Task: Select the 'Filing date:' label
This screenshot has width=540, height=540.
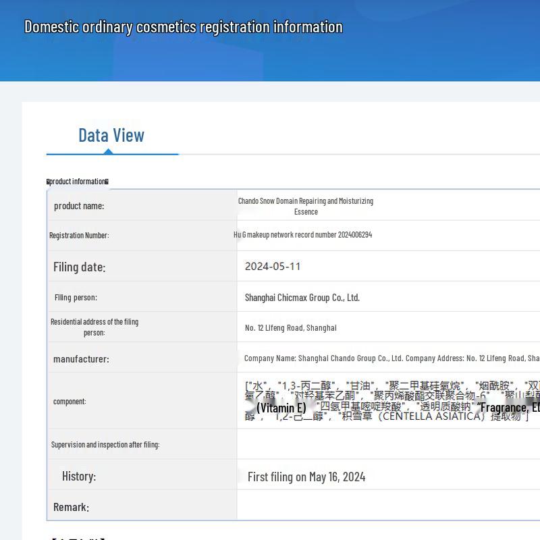Action: [x=79, y=267]
